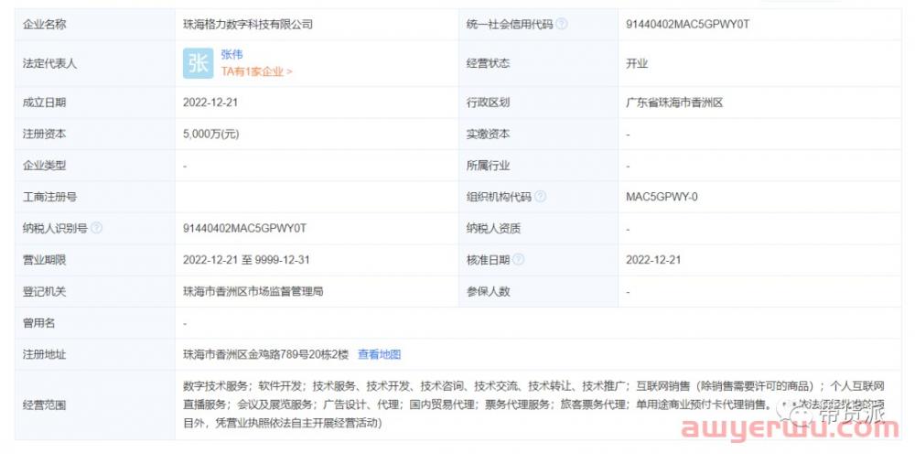Click help icon beside 核准日期
Viewport: 915px width, 454px height.
(x=518, y=260)
